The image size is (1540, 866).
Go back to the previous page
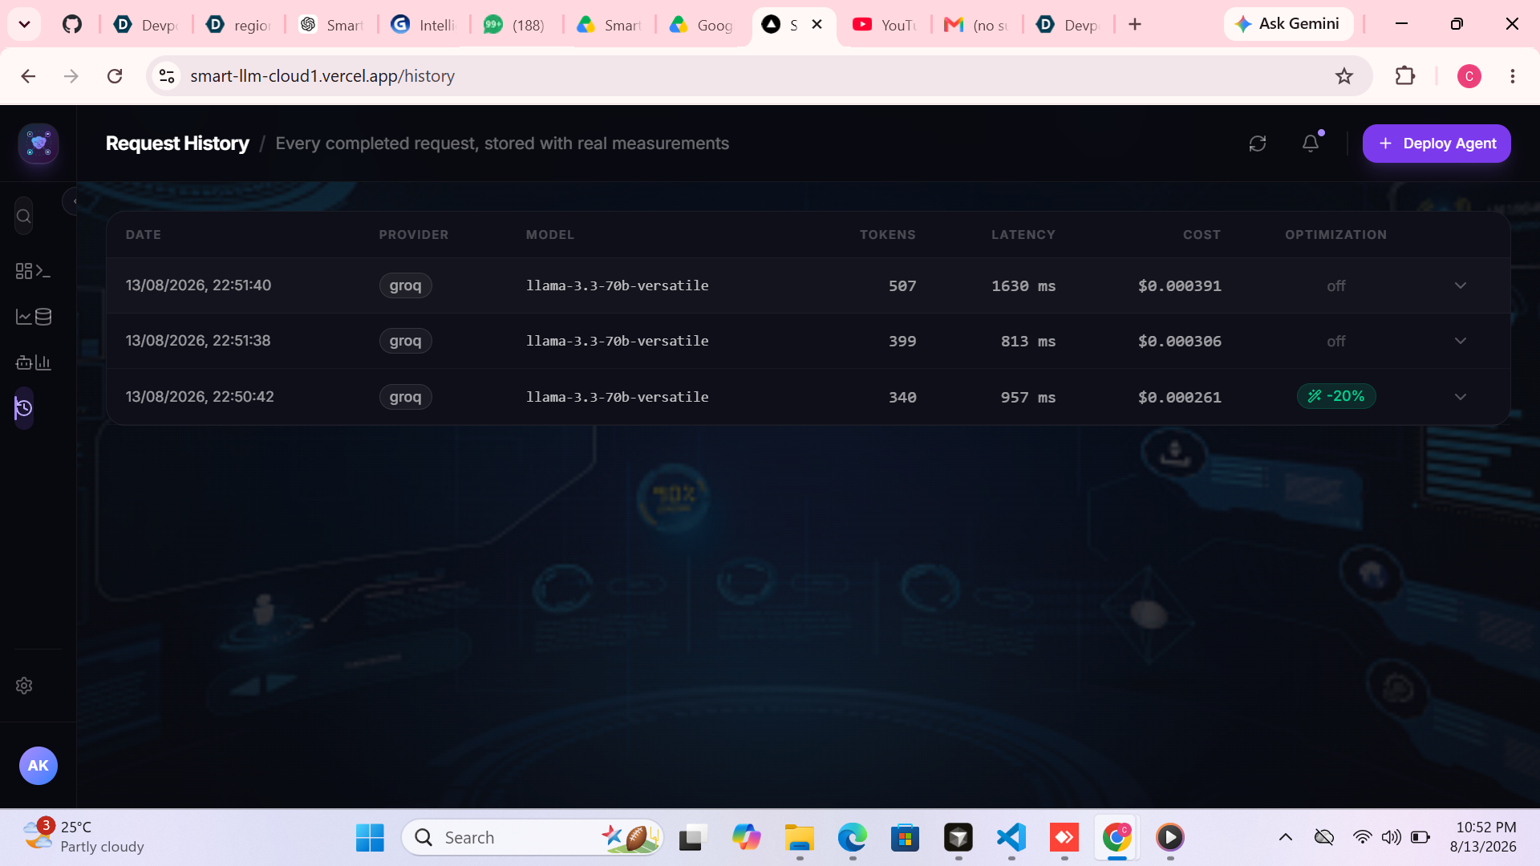(28, 76)
